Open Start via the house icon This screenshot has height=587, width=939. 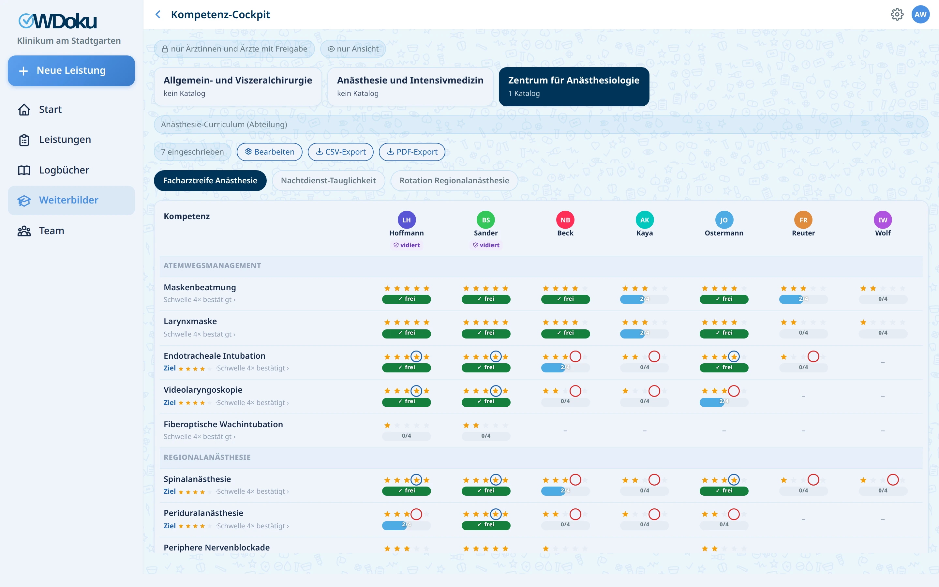pyautogui.click(x=24, y=110)
